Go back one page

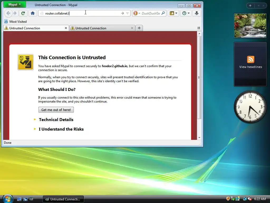click(x=8, y=13)
